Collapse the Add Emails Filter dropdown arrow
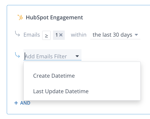The image size is (150, 119). [x=77, y=56]
